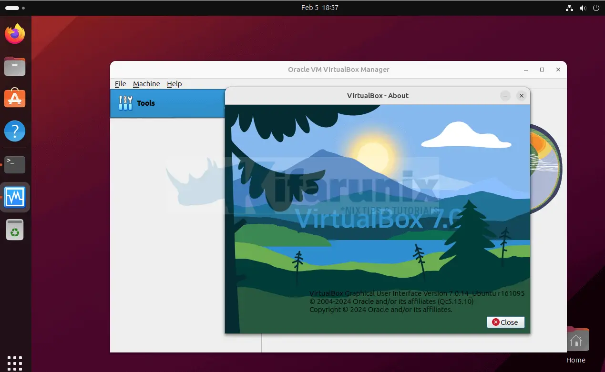The image size is (605, 372).
Task: Click the power icon in top bar
Action: [596, 8]
